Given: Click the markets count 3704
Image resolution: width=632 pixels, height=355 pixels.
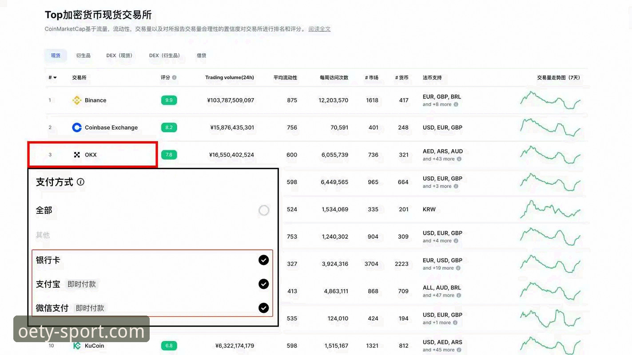Looking at the screenshot, I should point(371,264).
